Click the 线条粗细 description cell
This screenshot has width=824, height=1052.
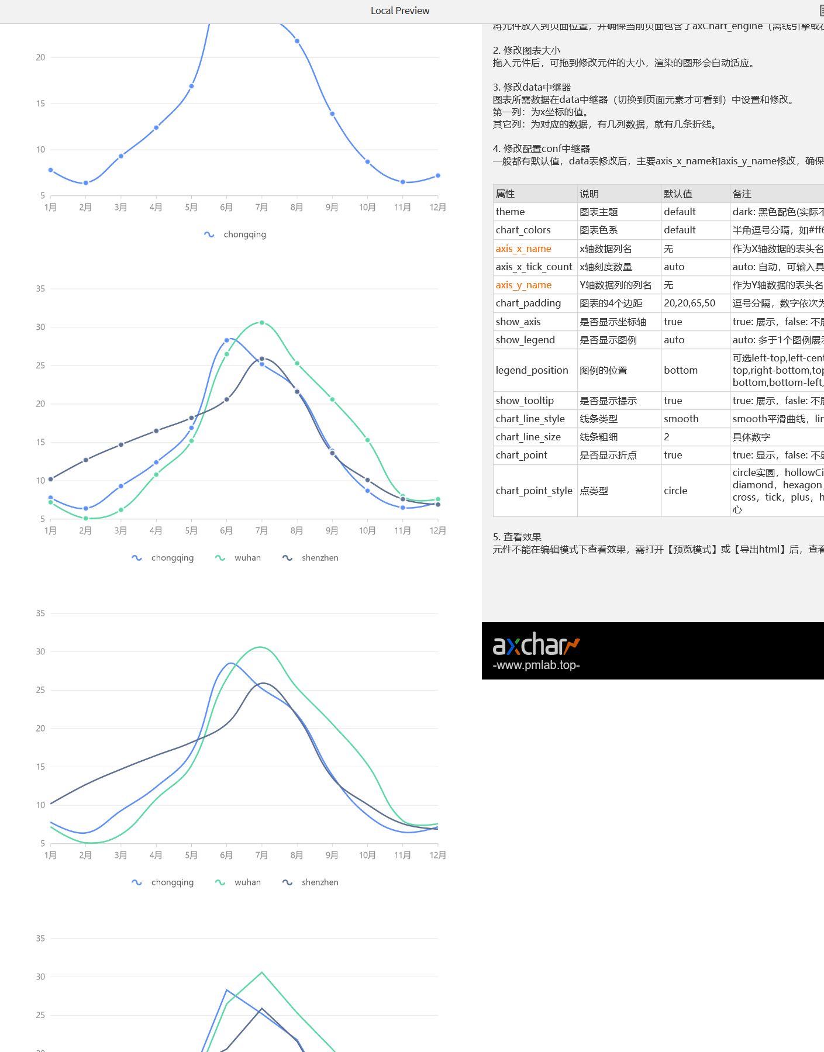(x=619, y=437)
